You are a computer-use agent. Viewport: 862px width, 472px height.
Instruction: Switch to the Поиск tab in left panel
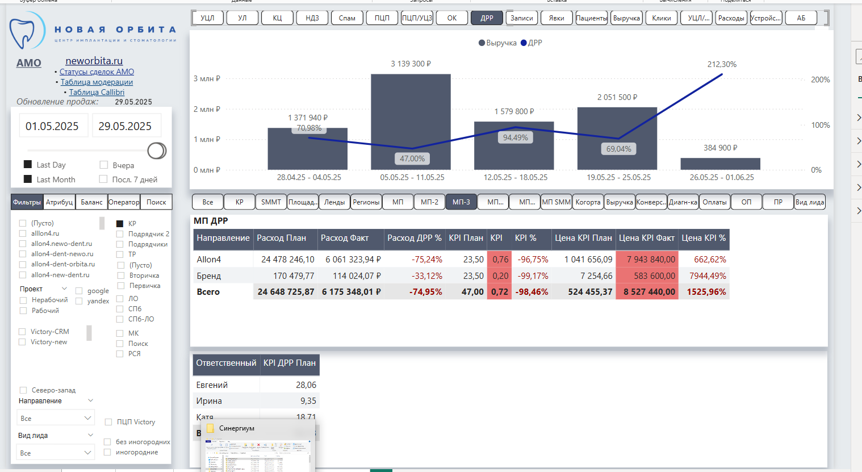click(156, 202)
